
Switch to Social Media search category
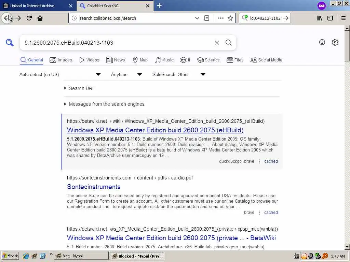266,60
